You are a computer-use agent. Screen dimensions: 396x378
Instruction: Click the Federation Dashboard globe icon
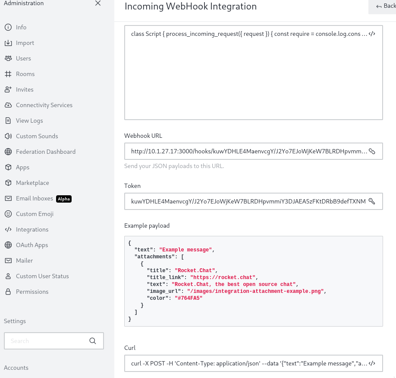(8, 152)
